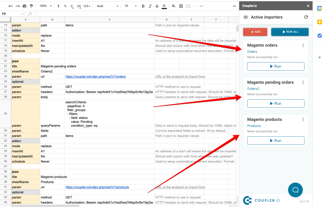Apply strikethrough formatting

(x=157, y=6)
